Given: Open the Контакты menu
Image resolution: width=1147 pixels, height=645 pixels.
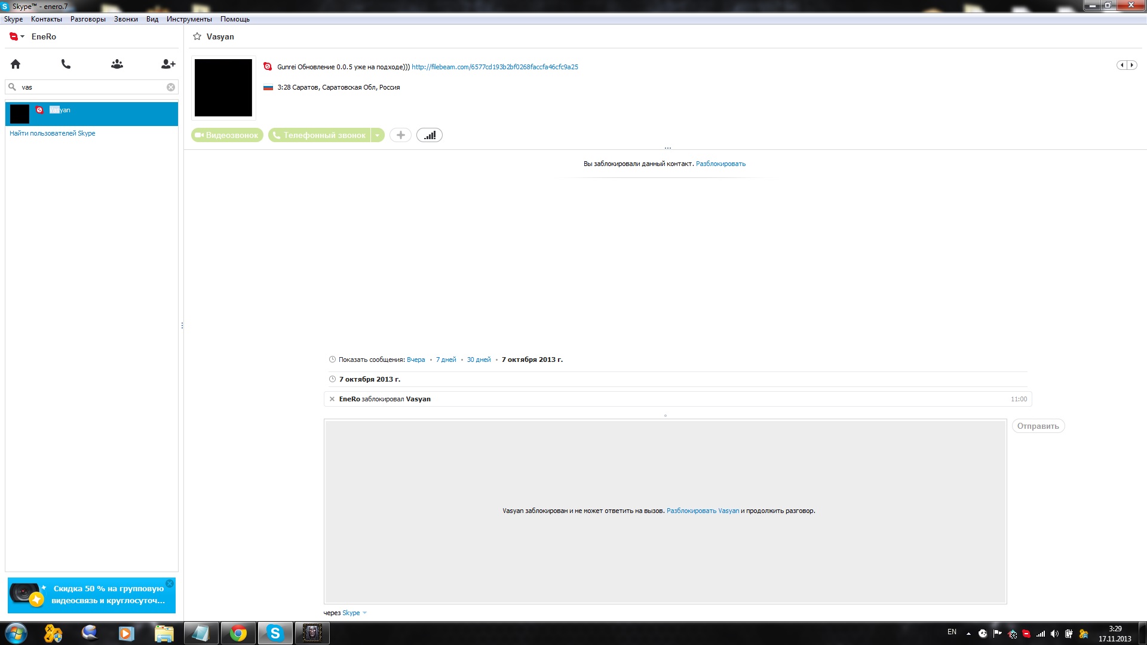Looking at the screenshot, I should tap(46, 19).
